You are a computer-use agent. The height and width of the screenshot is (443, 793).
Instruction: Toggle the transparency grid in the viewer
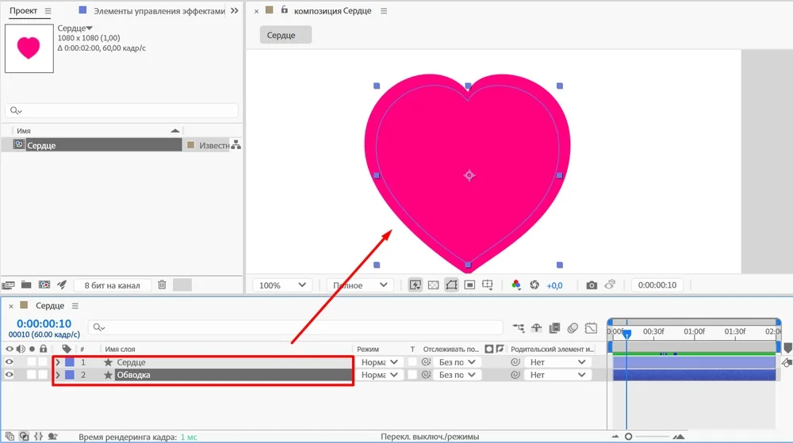(x=433, y=285)
